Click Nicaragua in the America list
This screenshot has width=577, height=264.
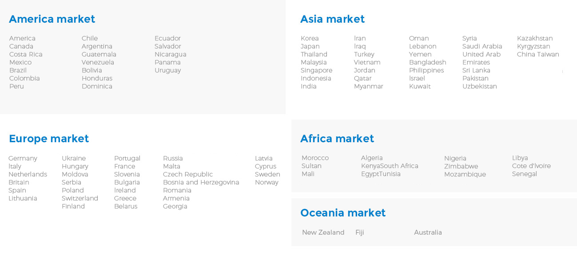point(171,54)
